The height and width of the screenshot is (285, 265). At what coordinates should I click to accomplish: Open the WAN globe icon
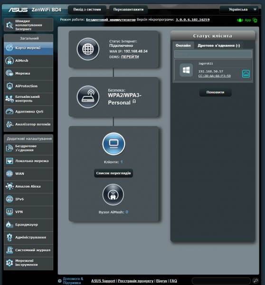tap(9, 173)
